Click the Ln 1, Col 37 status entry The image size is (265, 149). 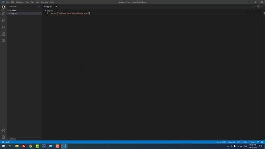coord(222,142)
